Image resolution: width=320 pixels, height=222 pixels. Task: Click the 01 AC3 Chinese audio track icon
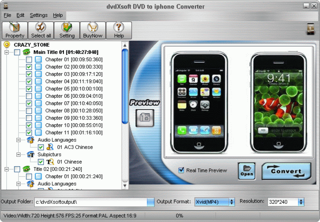pyautogui.click(x=50, y=147)
